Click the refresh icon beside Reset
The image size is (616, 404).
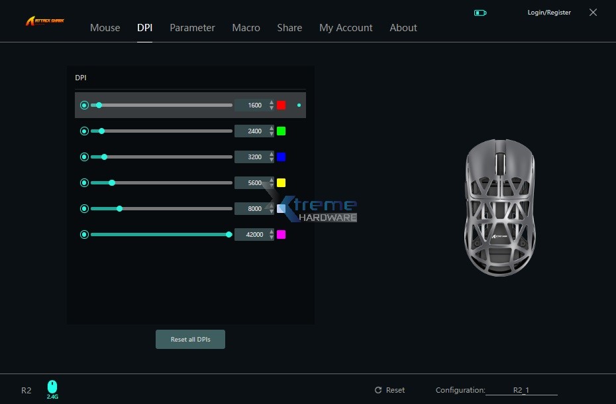click(x=378, y=390)
